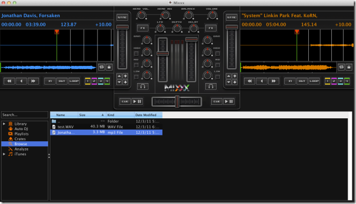The image size is (356, 204).
Task: Toggle deck 1 LOW kill checkbox
Action: coord(136,77)
